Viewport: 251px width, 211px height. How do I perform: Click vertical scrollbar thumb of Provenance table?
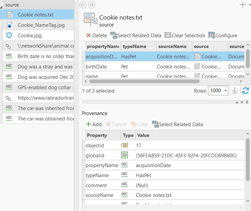[248, 159]
